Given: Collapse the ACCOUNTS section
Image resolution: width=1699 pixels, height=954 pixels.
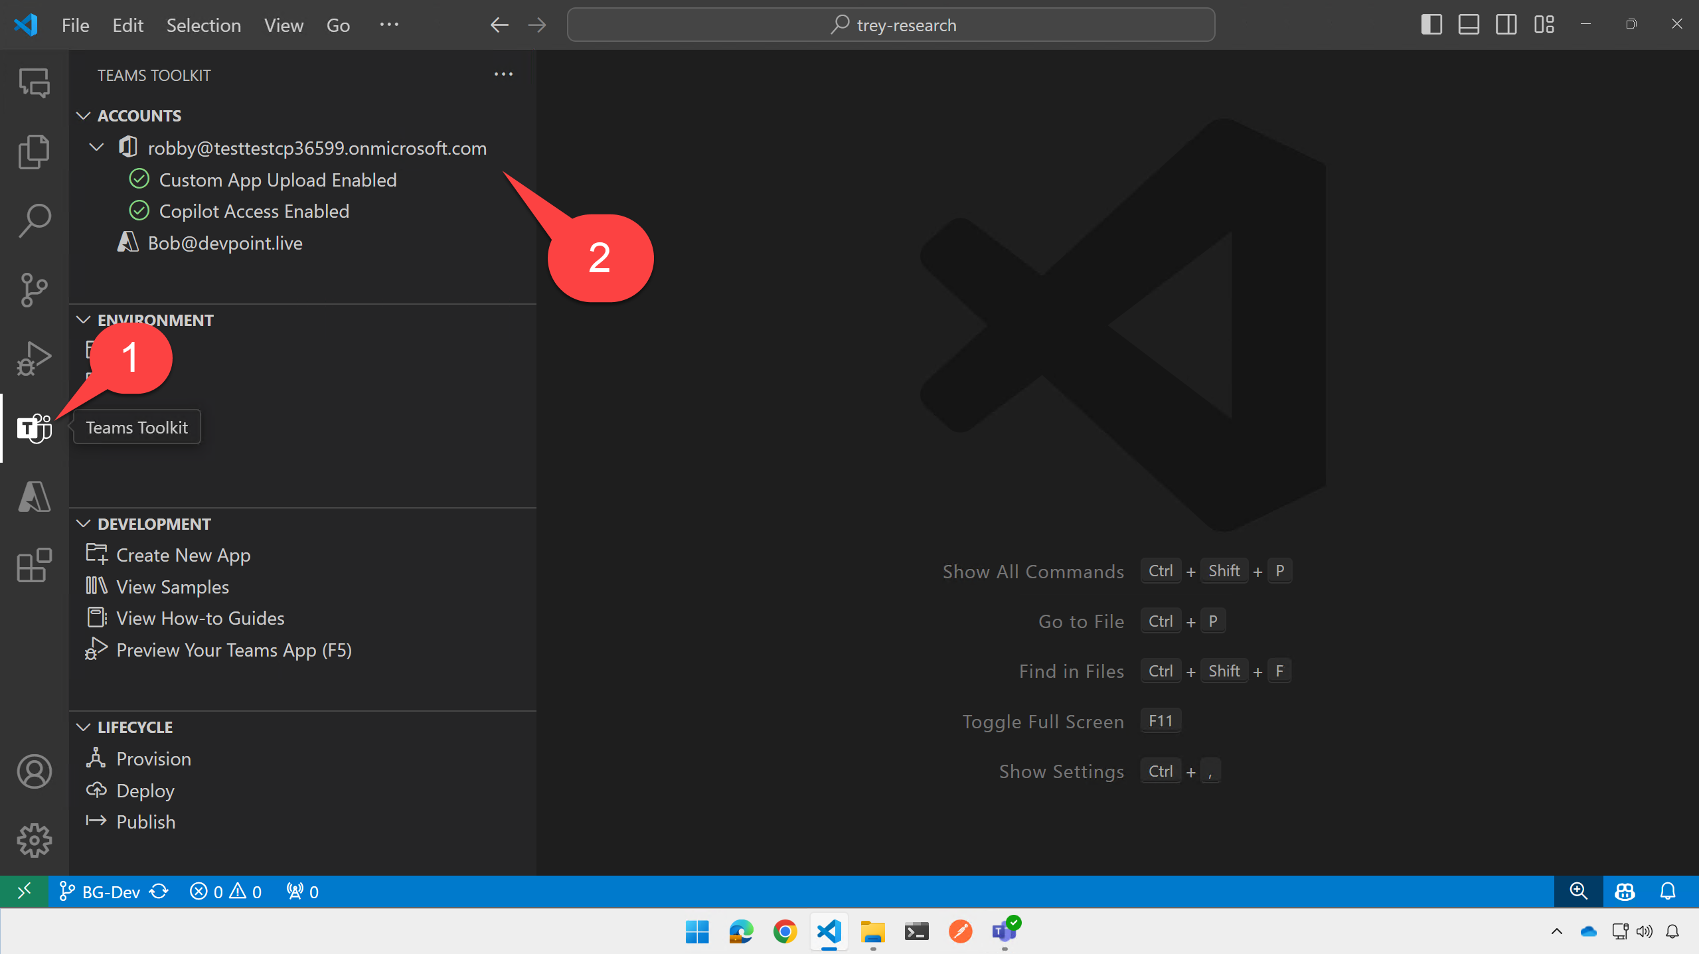Looking at the screenshot, I should [84, 116].
